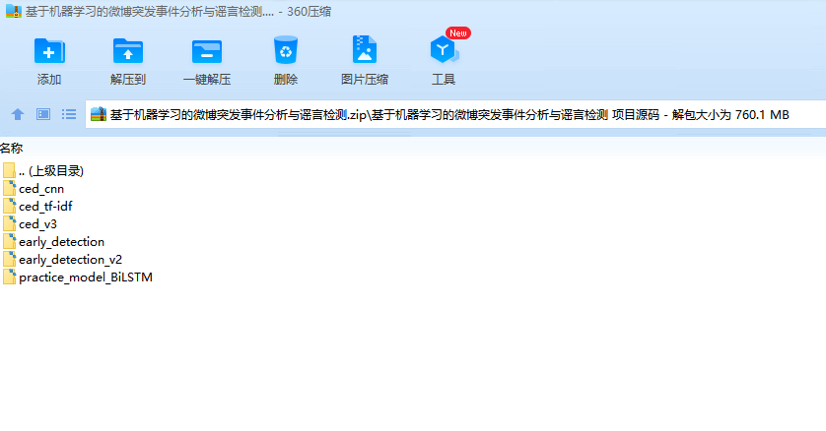Select the early_detection folder icon

9,242
